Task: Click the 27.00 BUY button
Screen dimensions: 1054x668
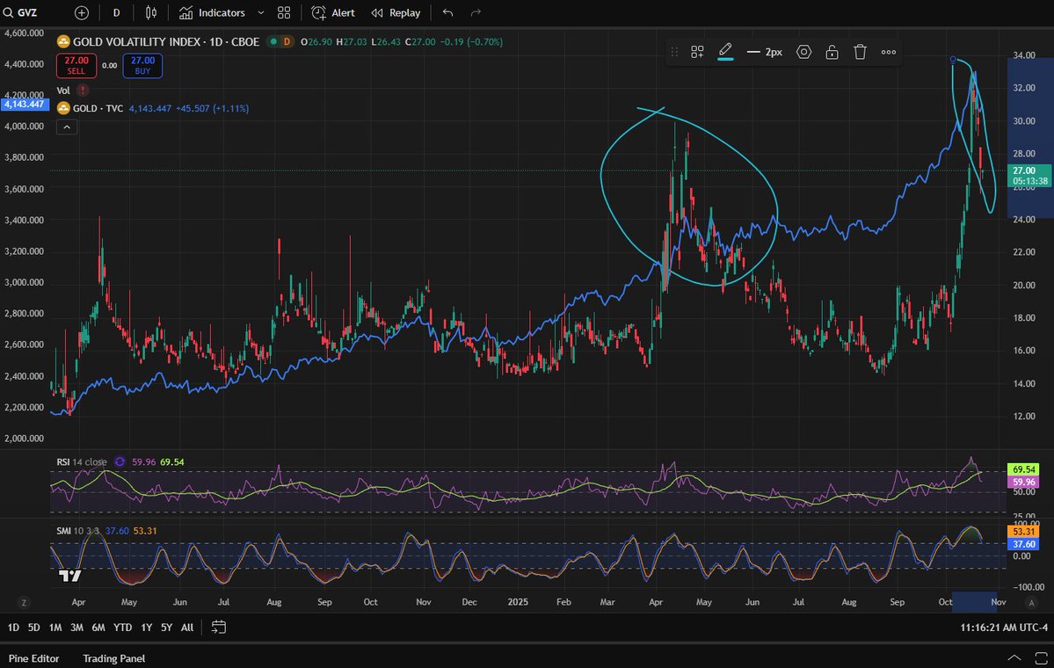Action: click(x=142, y=65)
